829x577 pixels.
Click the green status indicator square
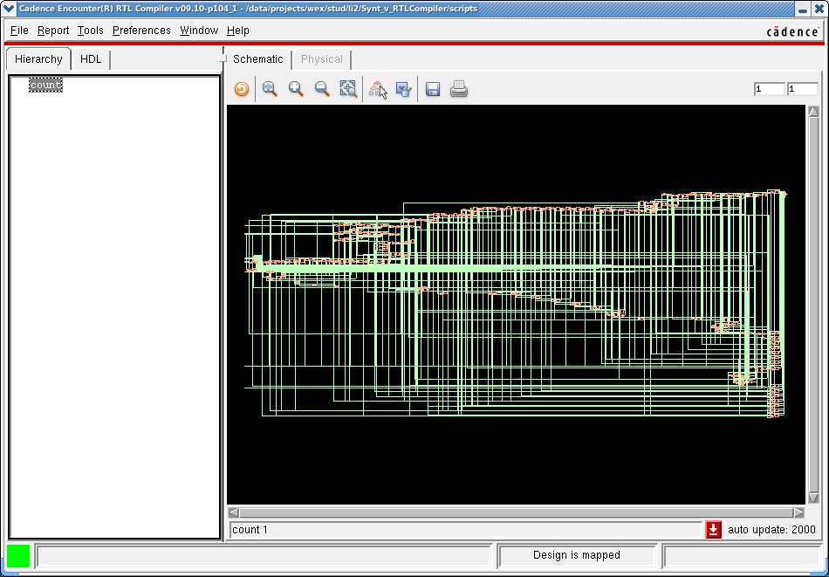tap(18, 556)
